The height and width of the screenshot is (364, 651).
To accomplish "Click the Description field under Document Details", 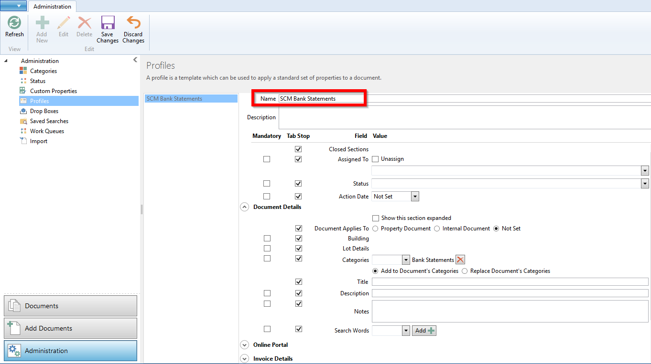I will (x=510, y=293).
